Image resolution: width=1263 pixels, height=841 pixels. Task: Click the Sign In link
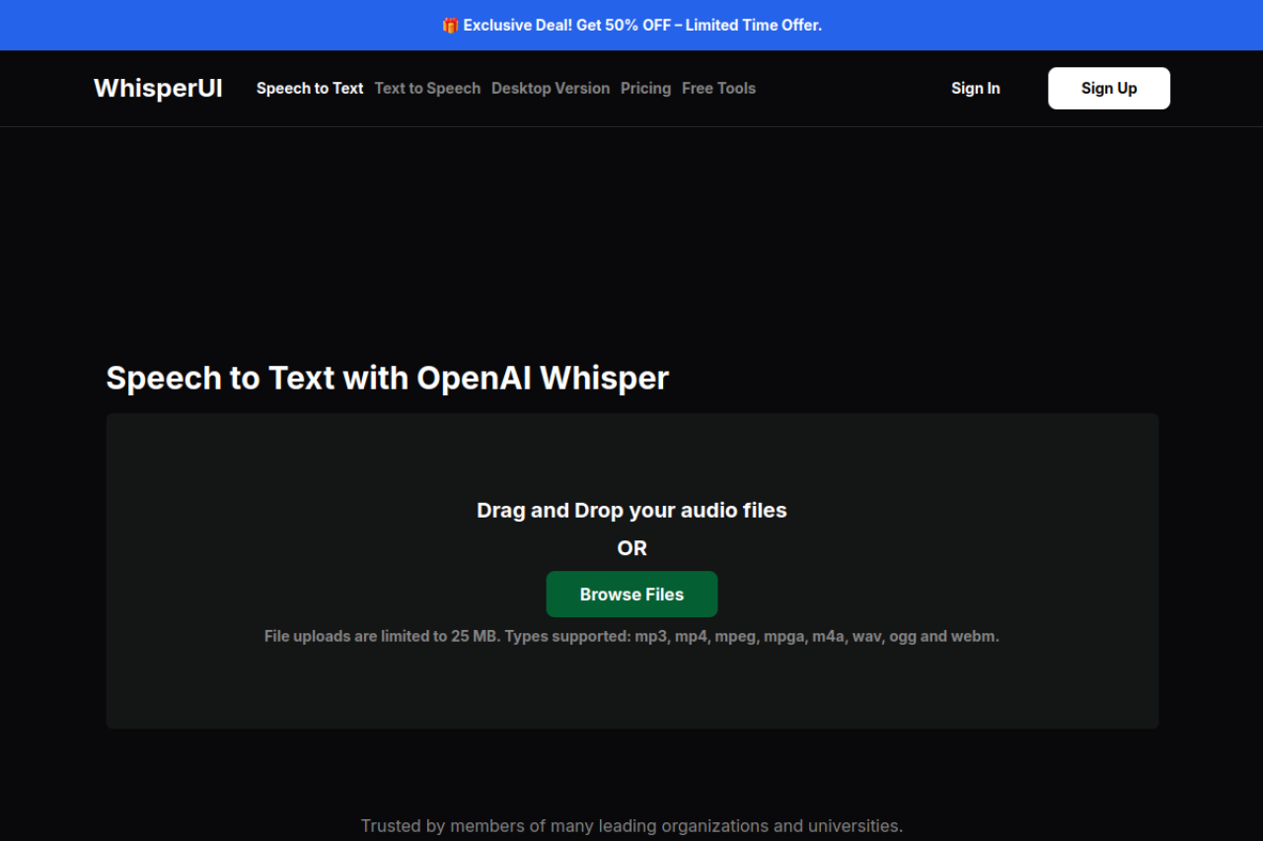[976, 88]
